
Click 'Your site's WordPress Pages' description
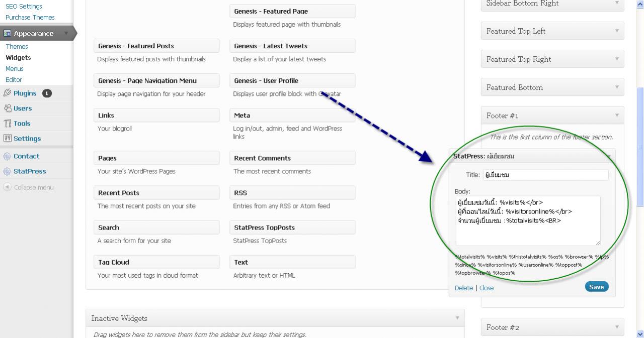click(136, 171)
